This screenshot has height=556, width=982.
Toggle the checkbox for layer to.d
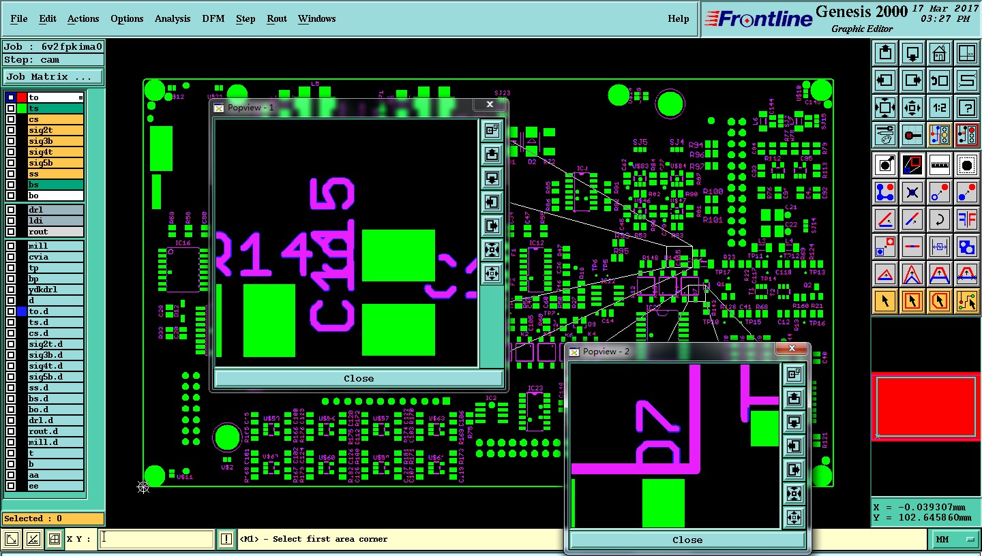pyautogui.click(x=11, y=311)
